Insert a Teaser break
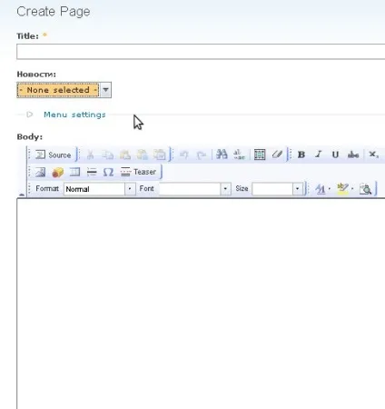Image resolution: width=385 pixels, height=409 pixels. point(138,172)
